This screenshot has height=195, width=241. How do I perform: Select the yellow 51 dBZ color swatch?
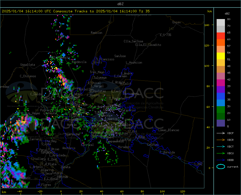pos(221,56)
